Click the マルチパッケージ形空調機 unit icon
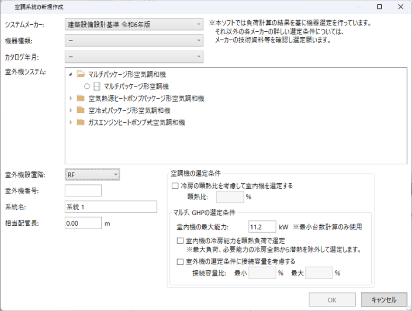This screenshot has height=311, width=412. [97, 87]
